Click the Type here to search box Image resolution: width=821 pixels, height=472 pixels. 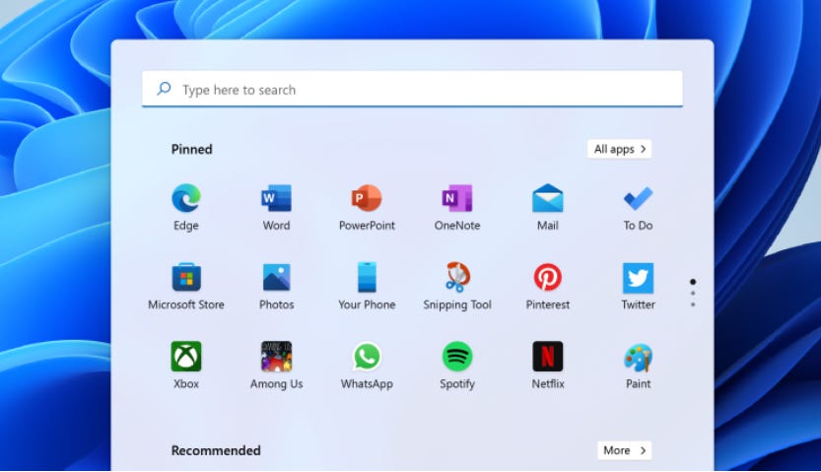(x=412, y=90)
